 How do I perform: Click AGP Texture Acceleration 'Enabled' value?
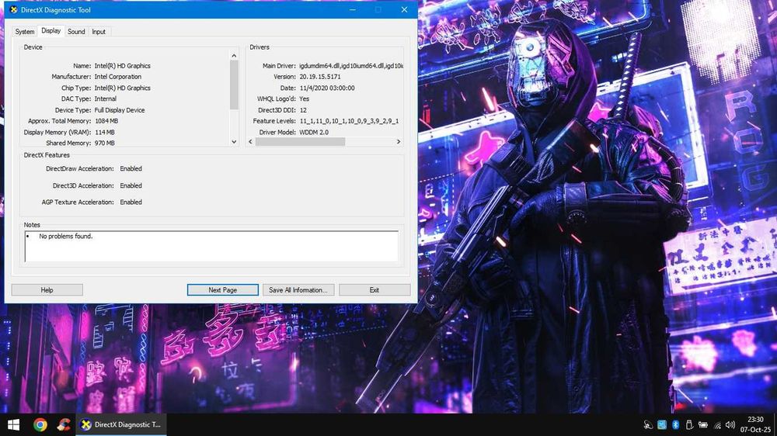tap(131, 202)
